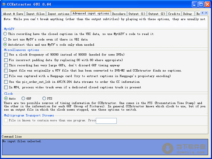Screen dimensions: 212x159
Task: Click the Command line text box
Action: (x=105, y=147)
